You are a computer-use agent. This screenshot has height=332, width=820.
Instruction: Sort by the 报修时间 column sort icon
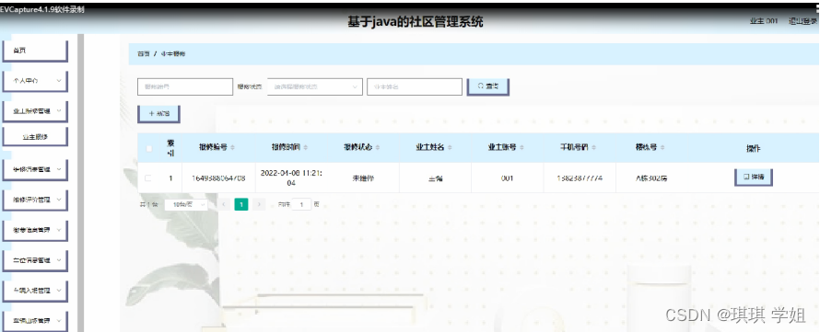pyautogui.click(x=306, y=148)
